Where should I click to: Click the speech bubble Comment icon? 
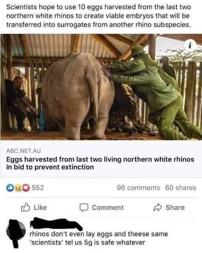coord(84,208)
